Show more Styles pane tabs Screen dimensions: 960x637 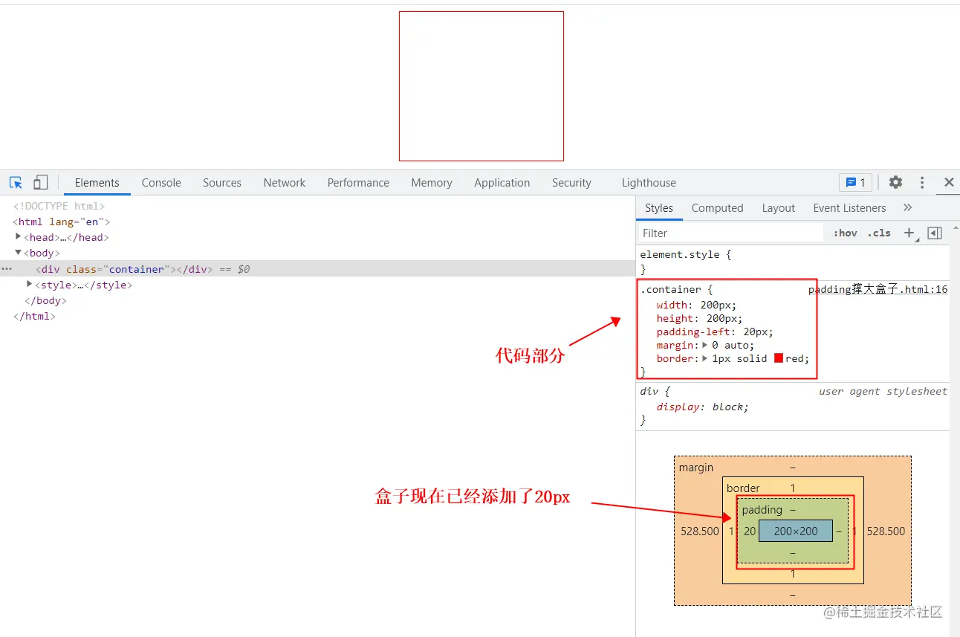[x=907, y=207]
